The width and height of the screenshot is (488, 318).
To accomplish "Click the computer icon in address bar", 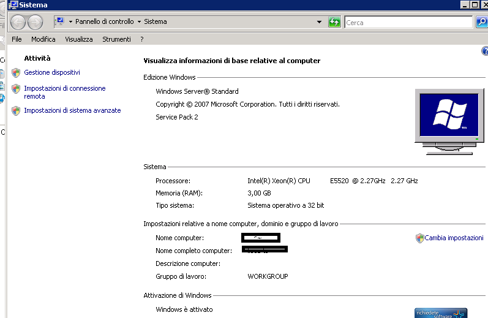I will tap(60, 21).
